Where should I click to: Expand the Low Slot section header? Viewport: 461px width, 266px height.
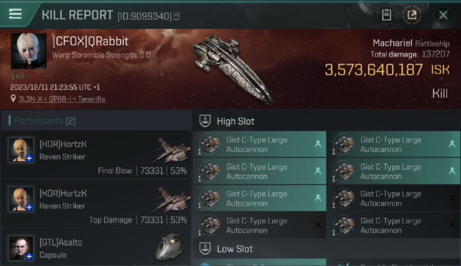point(235,249)
